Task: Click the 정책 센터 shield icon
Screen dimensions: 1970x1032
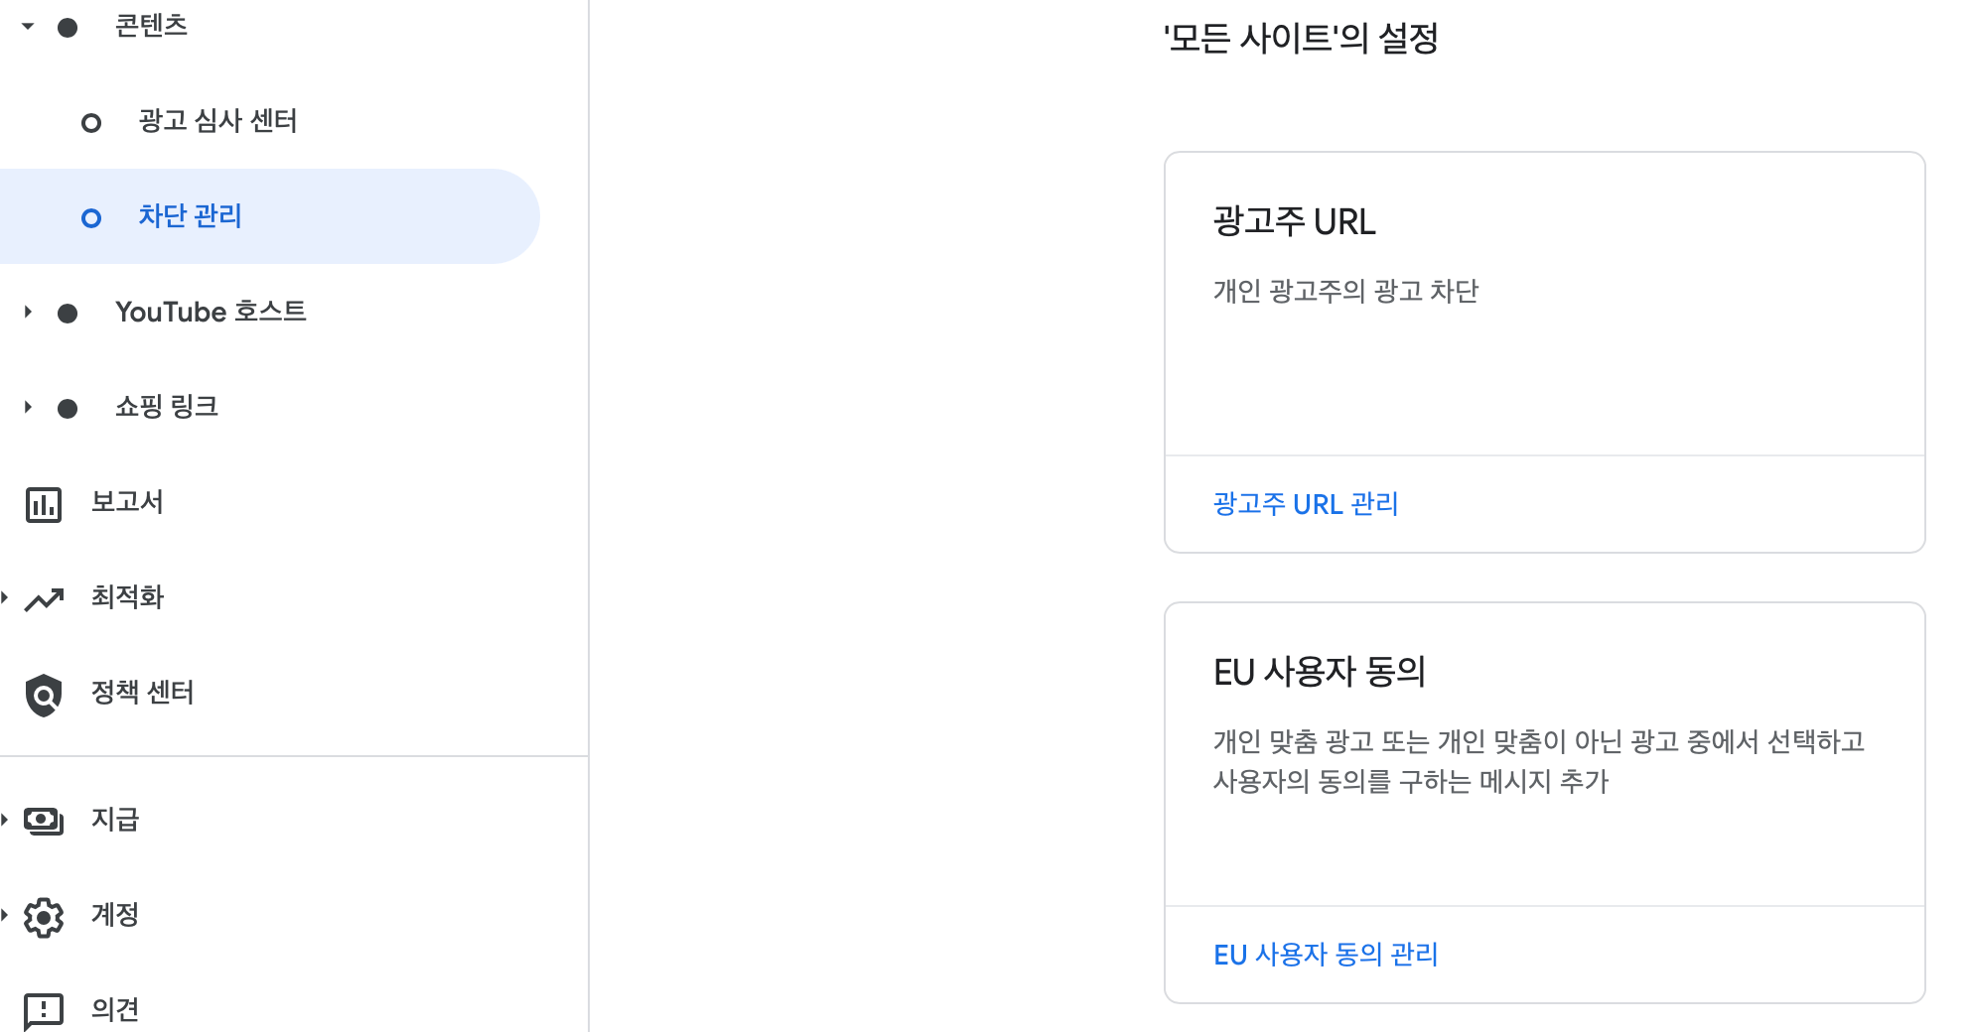Action: click(x=44, y=693)
